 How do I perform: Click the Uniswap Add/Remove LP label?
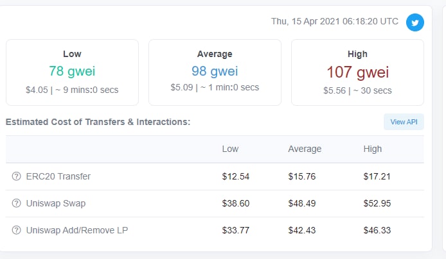pyautogui.click(x=77, y=230)
